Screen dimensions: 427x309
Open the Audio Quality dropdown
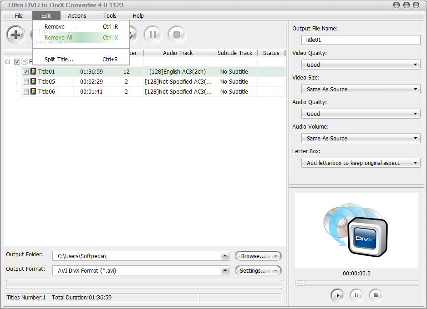coord(361,114)
